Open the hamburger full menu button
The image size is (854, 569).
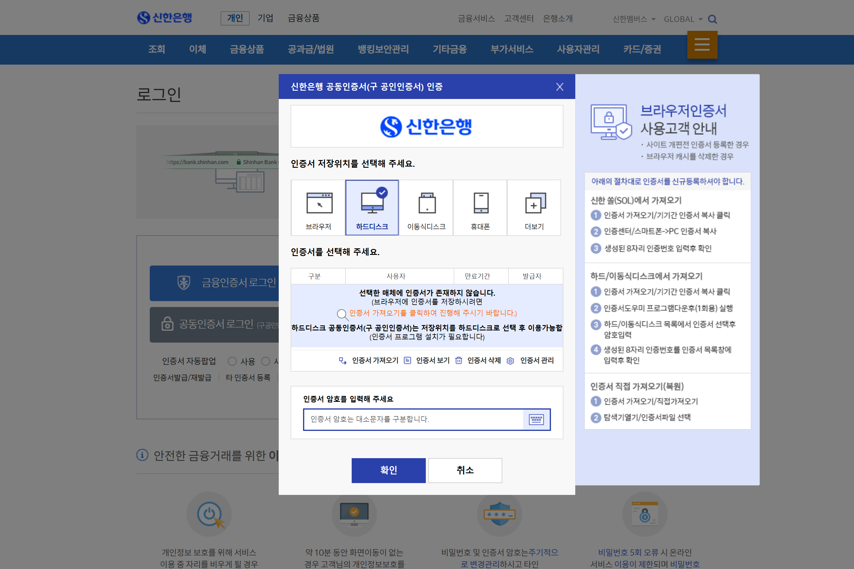[702, 45]
